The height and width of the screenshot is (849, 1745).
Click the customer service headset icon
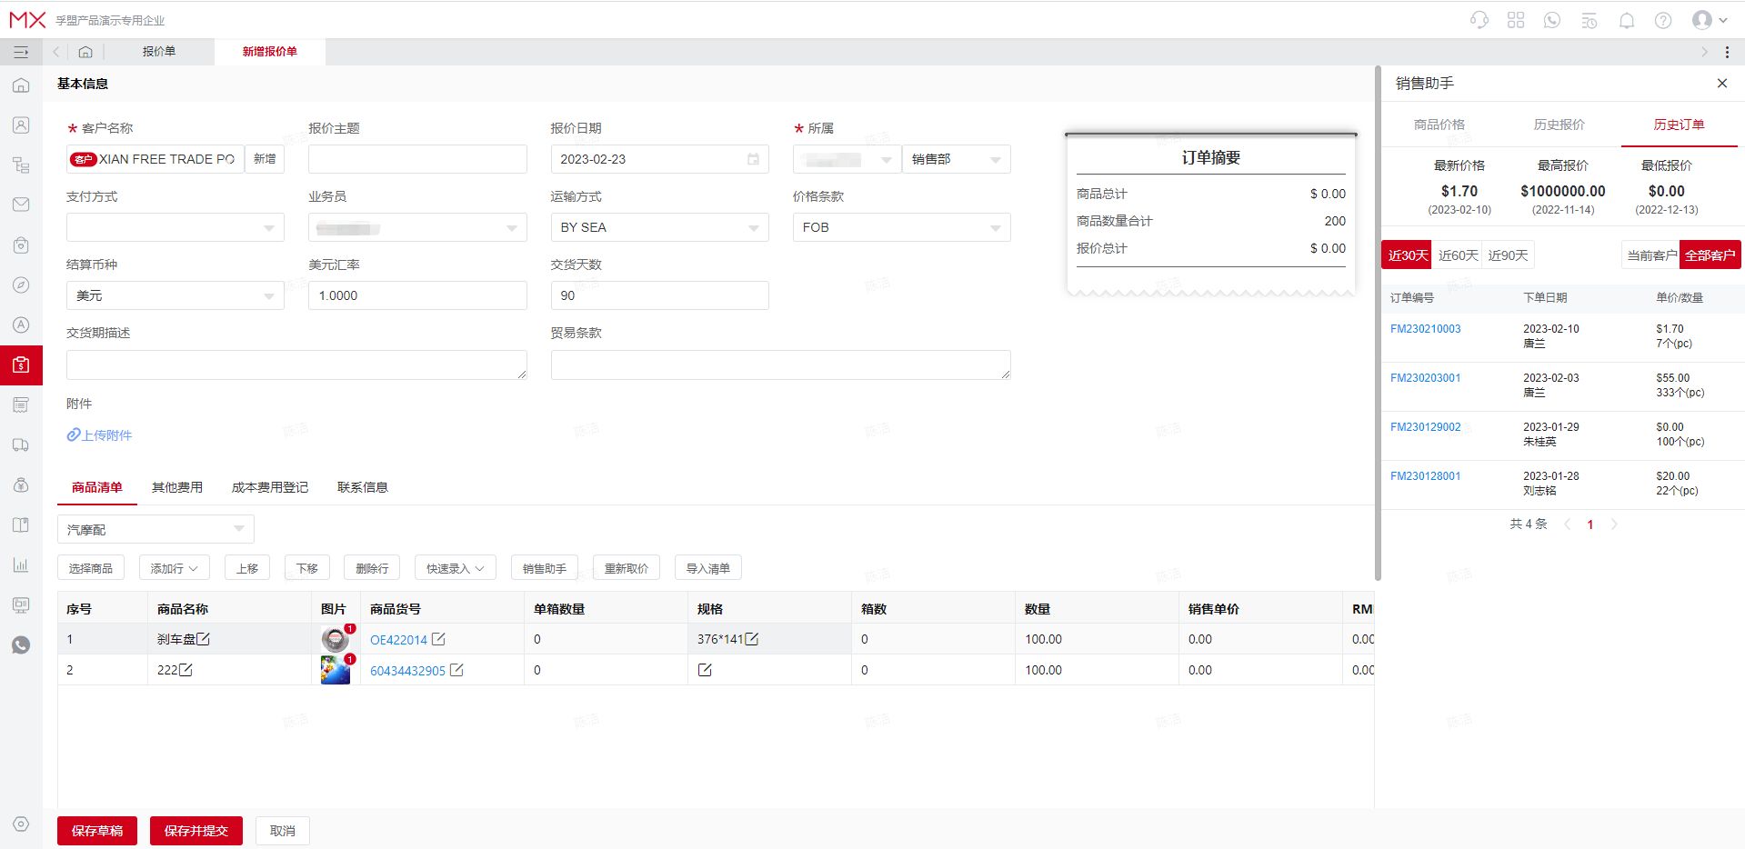[1478, 19]
